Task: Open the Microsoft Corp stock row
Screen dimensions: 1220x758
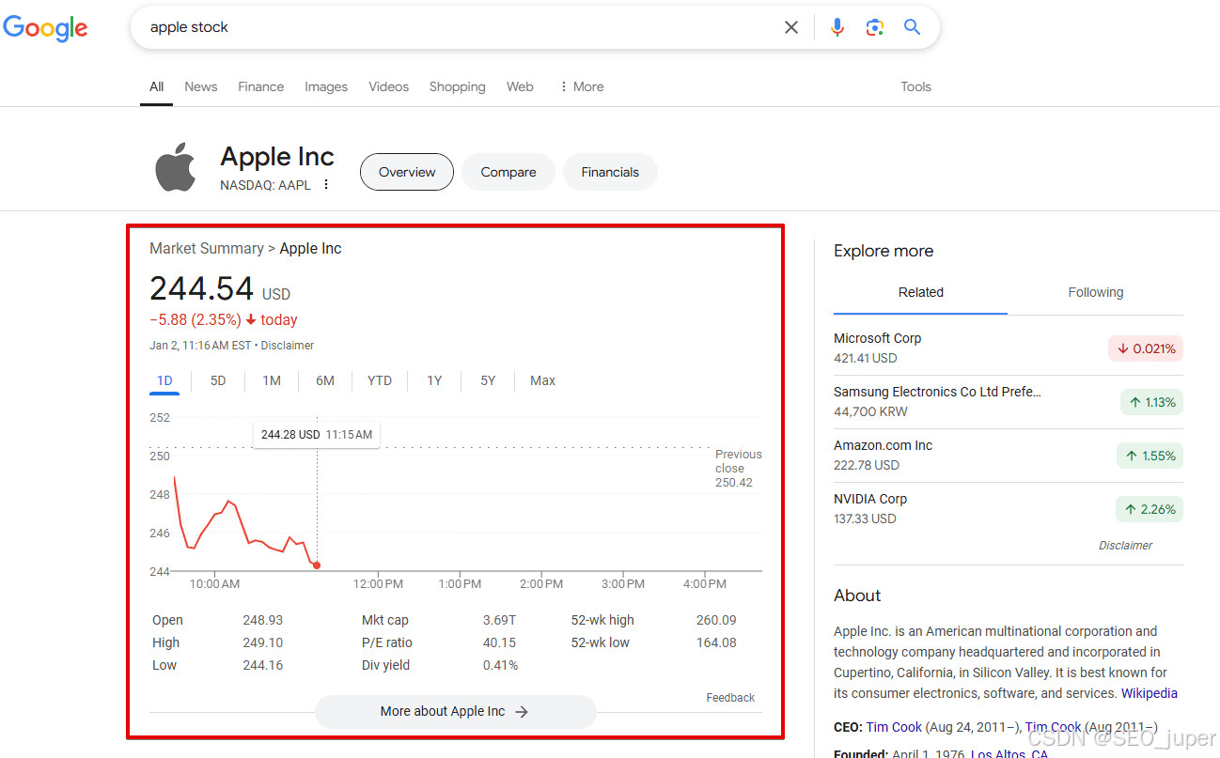Action: [1009, 348]
